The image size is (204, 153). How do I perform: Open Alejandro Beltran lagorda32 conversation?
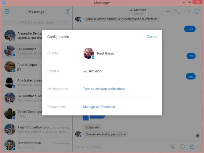click(22, 35)
